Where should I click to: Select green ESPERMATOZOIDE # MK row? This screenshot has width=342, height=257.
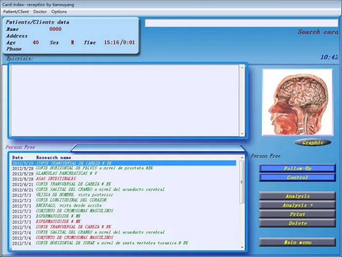coord(124,216)
